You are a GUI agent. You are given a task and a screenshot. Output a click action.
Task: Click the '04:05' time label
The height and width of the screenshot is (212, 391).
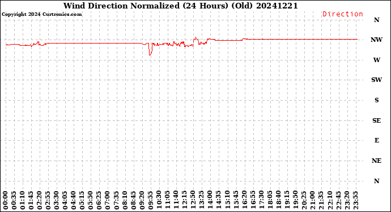65,200
